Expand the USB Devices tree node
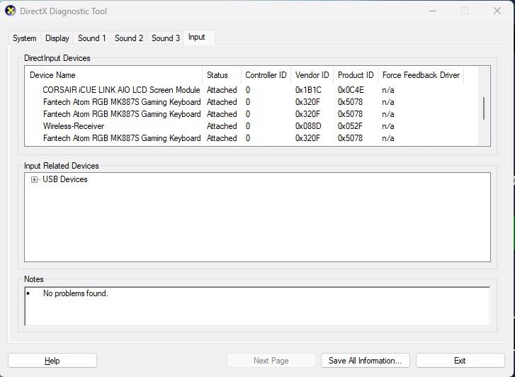 tap(34, 179)
